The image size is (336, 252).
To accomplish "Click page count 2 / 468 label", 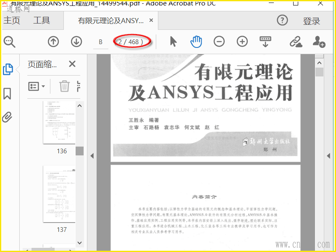I will (x=131, y=42).
